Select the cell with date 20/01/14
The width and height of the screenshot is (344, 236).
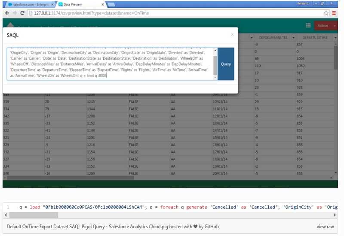233,173
